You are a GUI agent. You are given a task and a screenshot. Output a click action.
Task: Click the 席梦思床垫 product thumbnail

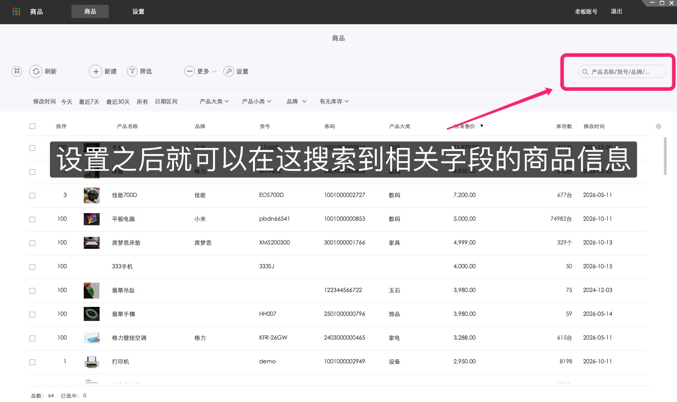click(x=92, y=243)
